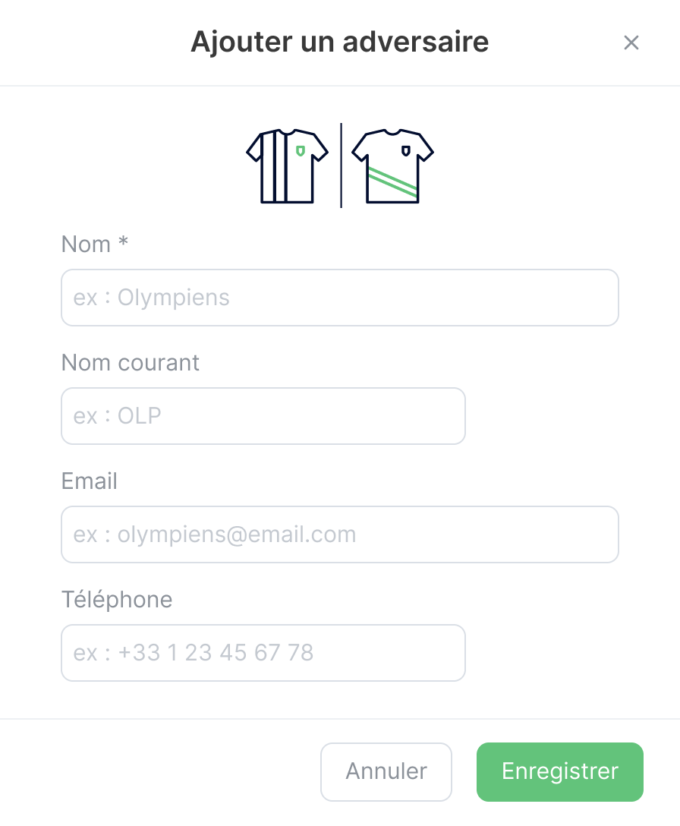Screen dimensions: 680x826
Task: Click the shield badge on the right jersey
Action: tap(405, 150)
